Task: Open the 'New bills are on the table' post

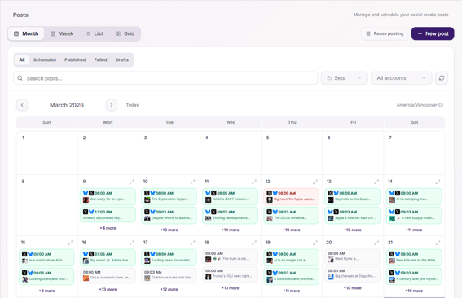Action: tap(414, 257)
